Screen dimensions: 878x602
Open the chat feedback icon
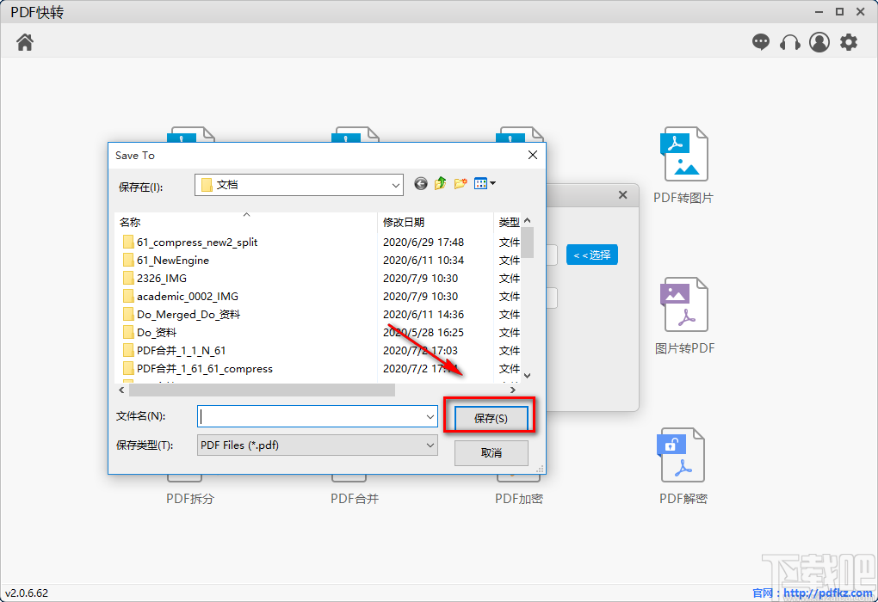(x=760, y=42)
